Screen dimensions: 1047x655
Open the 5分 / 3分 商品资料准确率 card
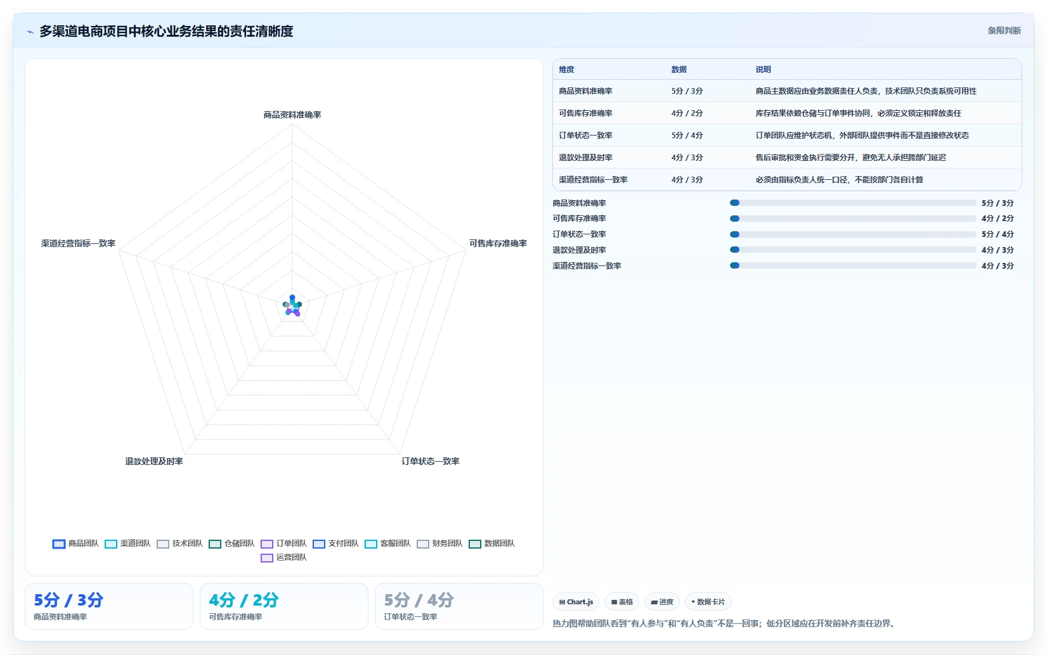[109, 606]
